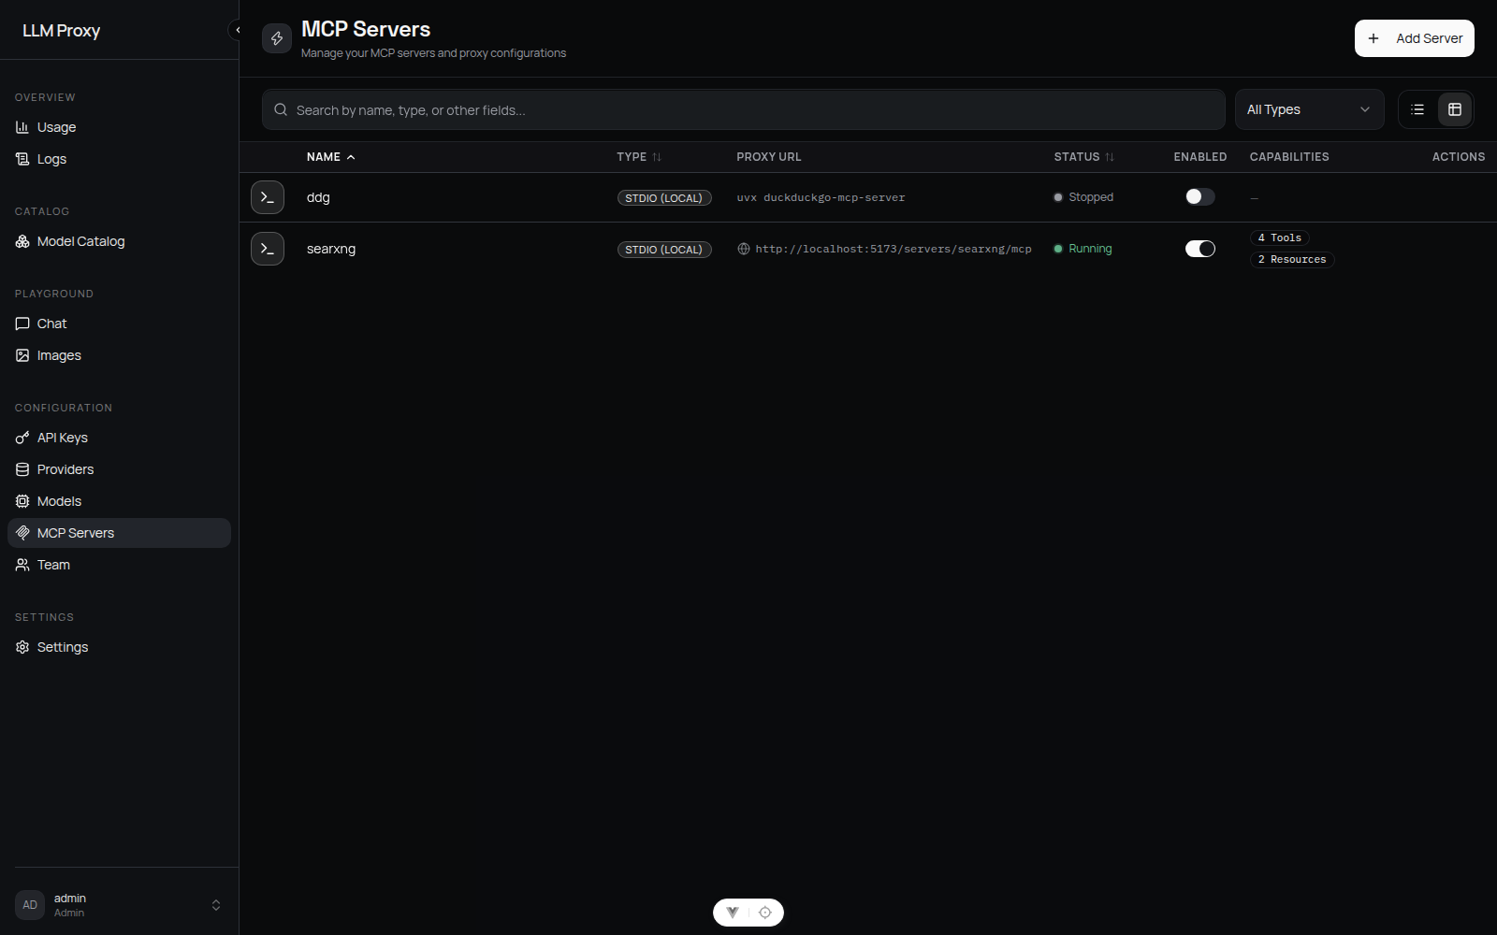The image size is (1497, 935).
Task: Sort the table by the Status column
Action: [x=1084, y=157]
